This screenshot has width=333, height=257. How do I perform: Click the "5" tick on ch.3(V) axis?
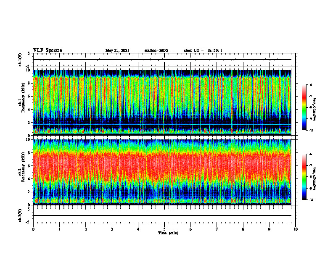pyautogui.click(x=29, y=209)
